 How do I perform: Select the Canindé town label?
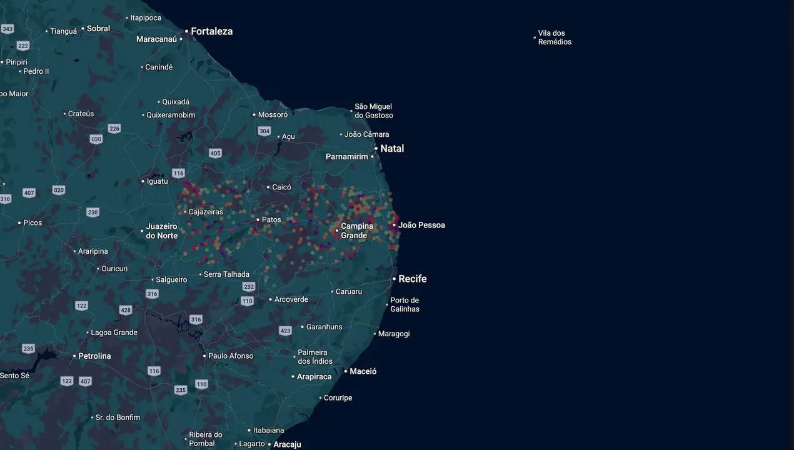(x=159, y=67)
